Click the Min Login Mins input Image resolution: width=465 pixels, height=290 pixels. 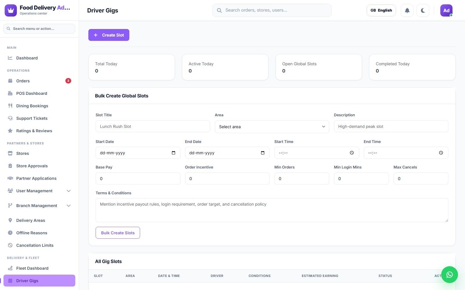[361, 179]
